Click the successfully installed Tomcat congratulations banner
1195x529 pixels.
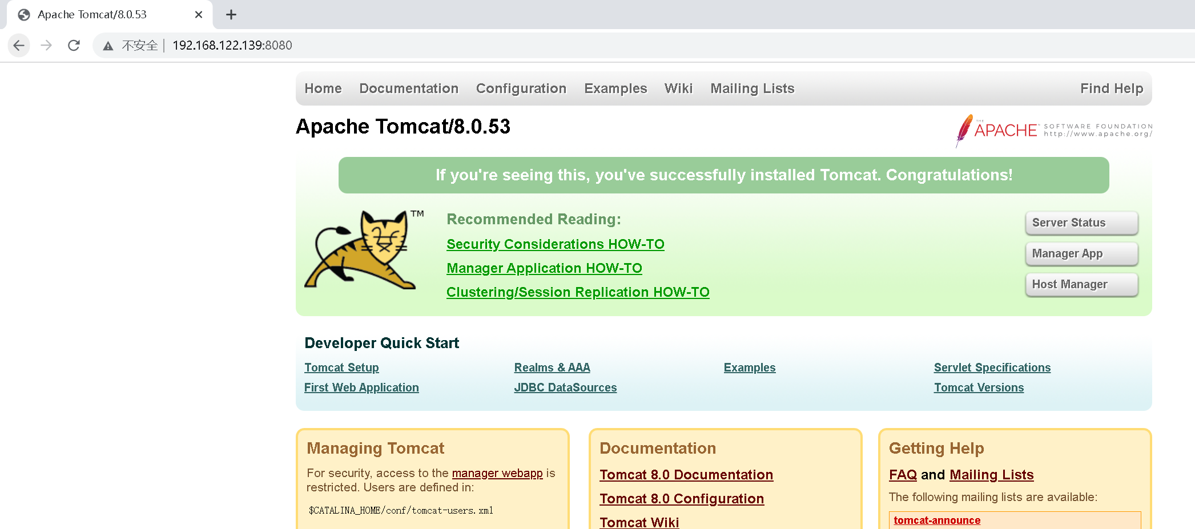point(724,175)
